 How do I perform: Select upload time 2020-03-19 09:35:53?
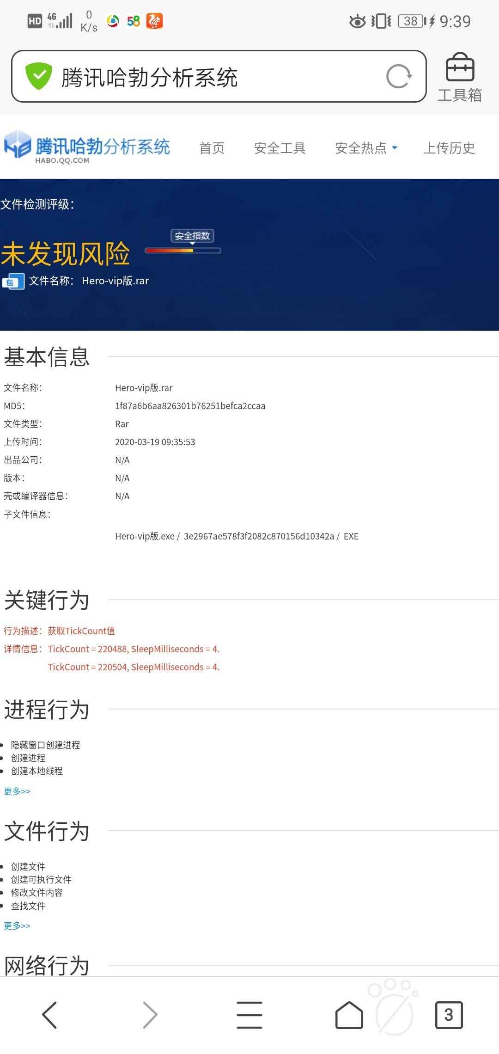click(x=155, y=442)
